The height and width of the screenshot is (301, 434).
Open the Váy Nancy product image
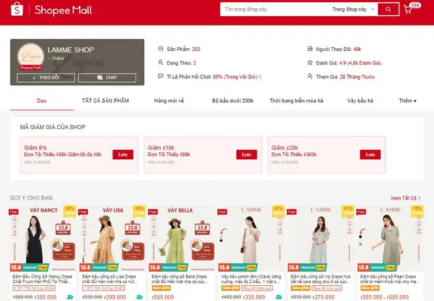coord(42,238)
